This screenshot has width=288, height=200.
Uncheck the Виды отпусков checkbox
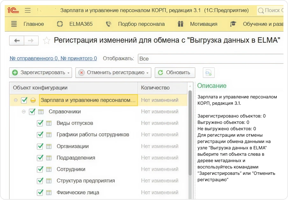[40, 123]
